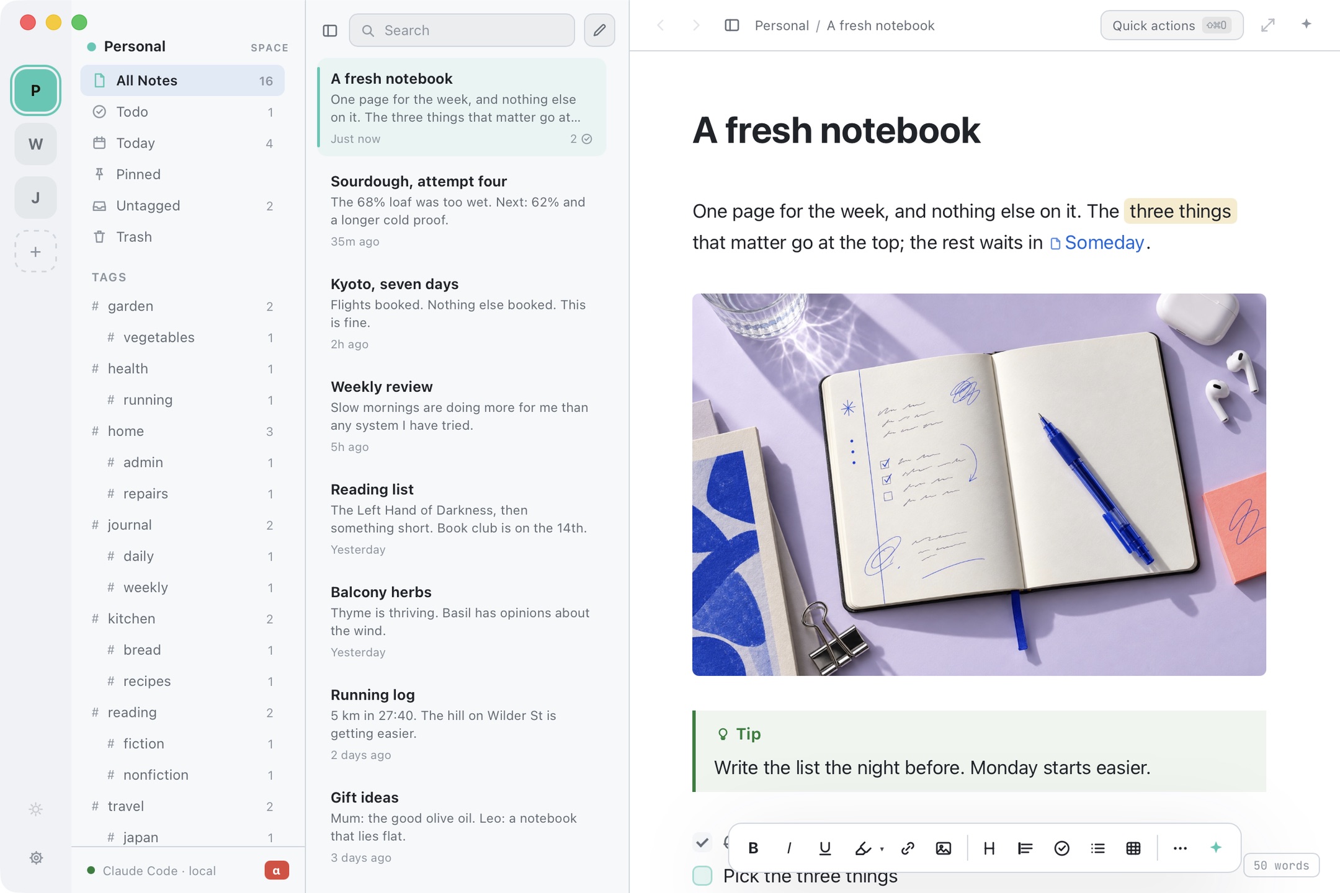The width and height of the screenshot is (1340, 893).
Task: Click the 50 words counter
Action: (x=1281, y=865)
